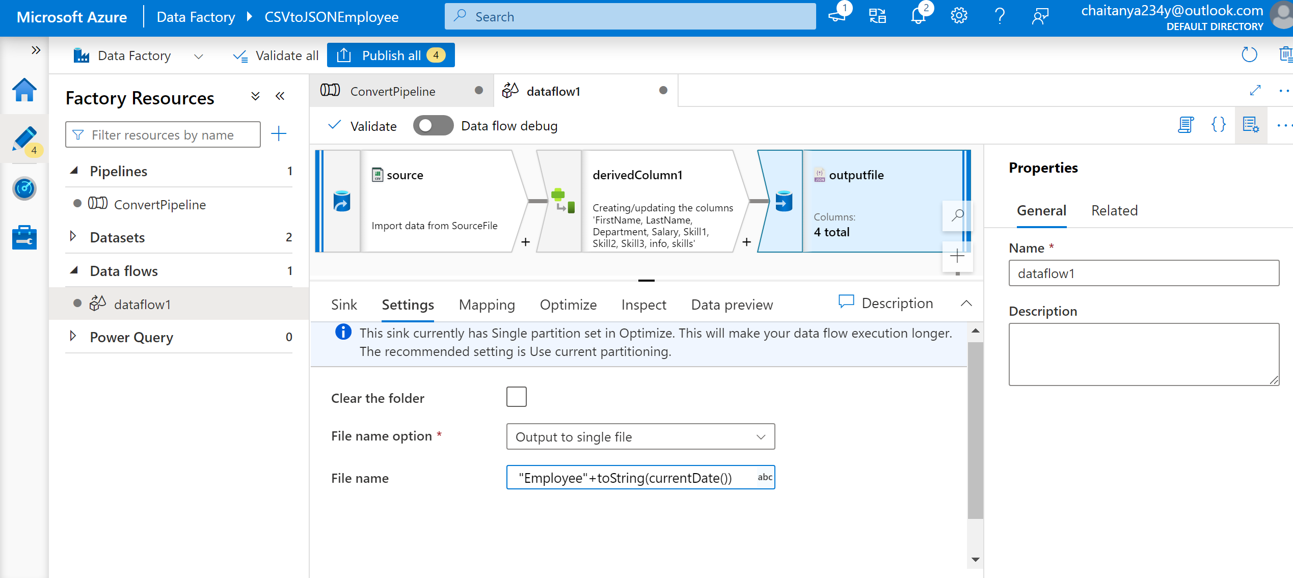The height and width of the screenshot is (578, 1293).
Task: Open the Manage toolbox icon in the sidebar
Action: pos(24,237)
